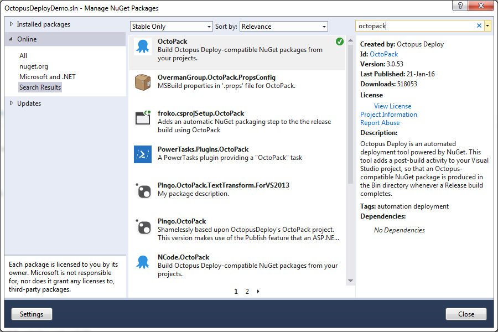Expand the Updates section
498x332 pixels.
pos(12,103)
